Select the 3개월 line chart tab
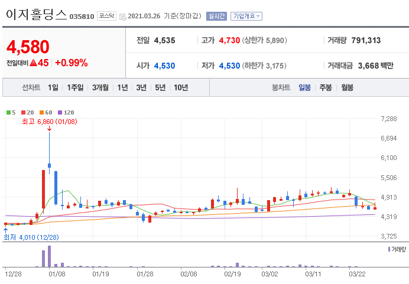The width and height of the screenshot is (409, 284). 100,87
